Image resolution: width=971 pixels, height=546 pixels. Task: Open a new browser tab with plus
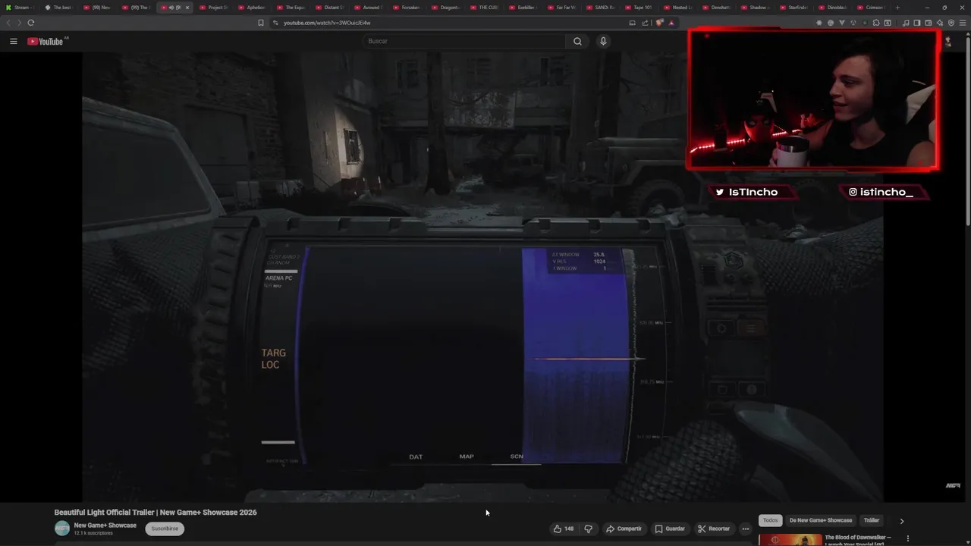pos(898,8)
